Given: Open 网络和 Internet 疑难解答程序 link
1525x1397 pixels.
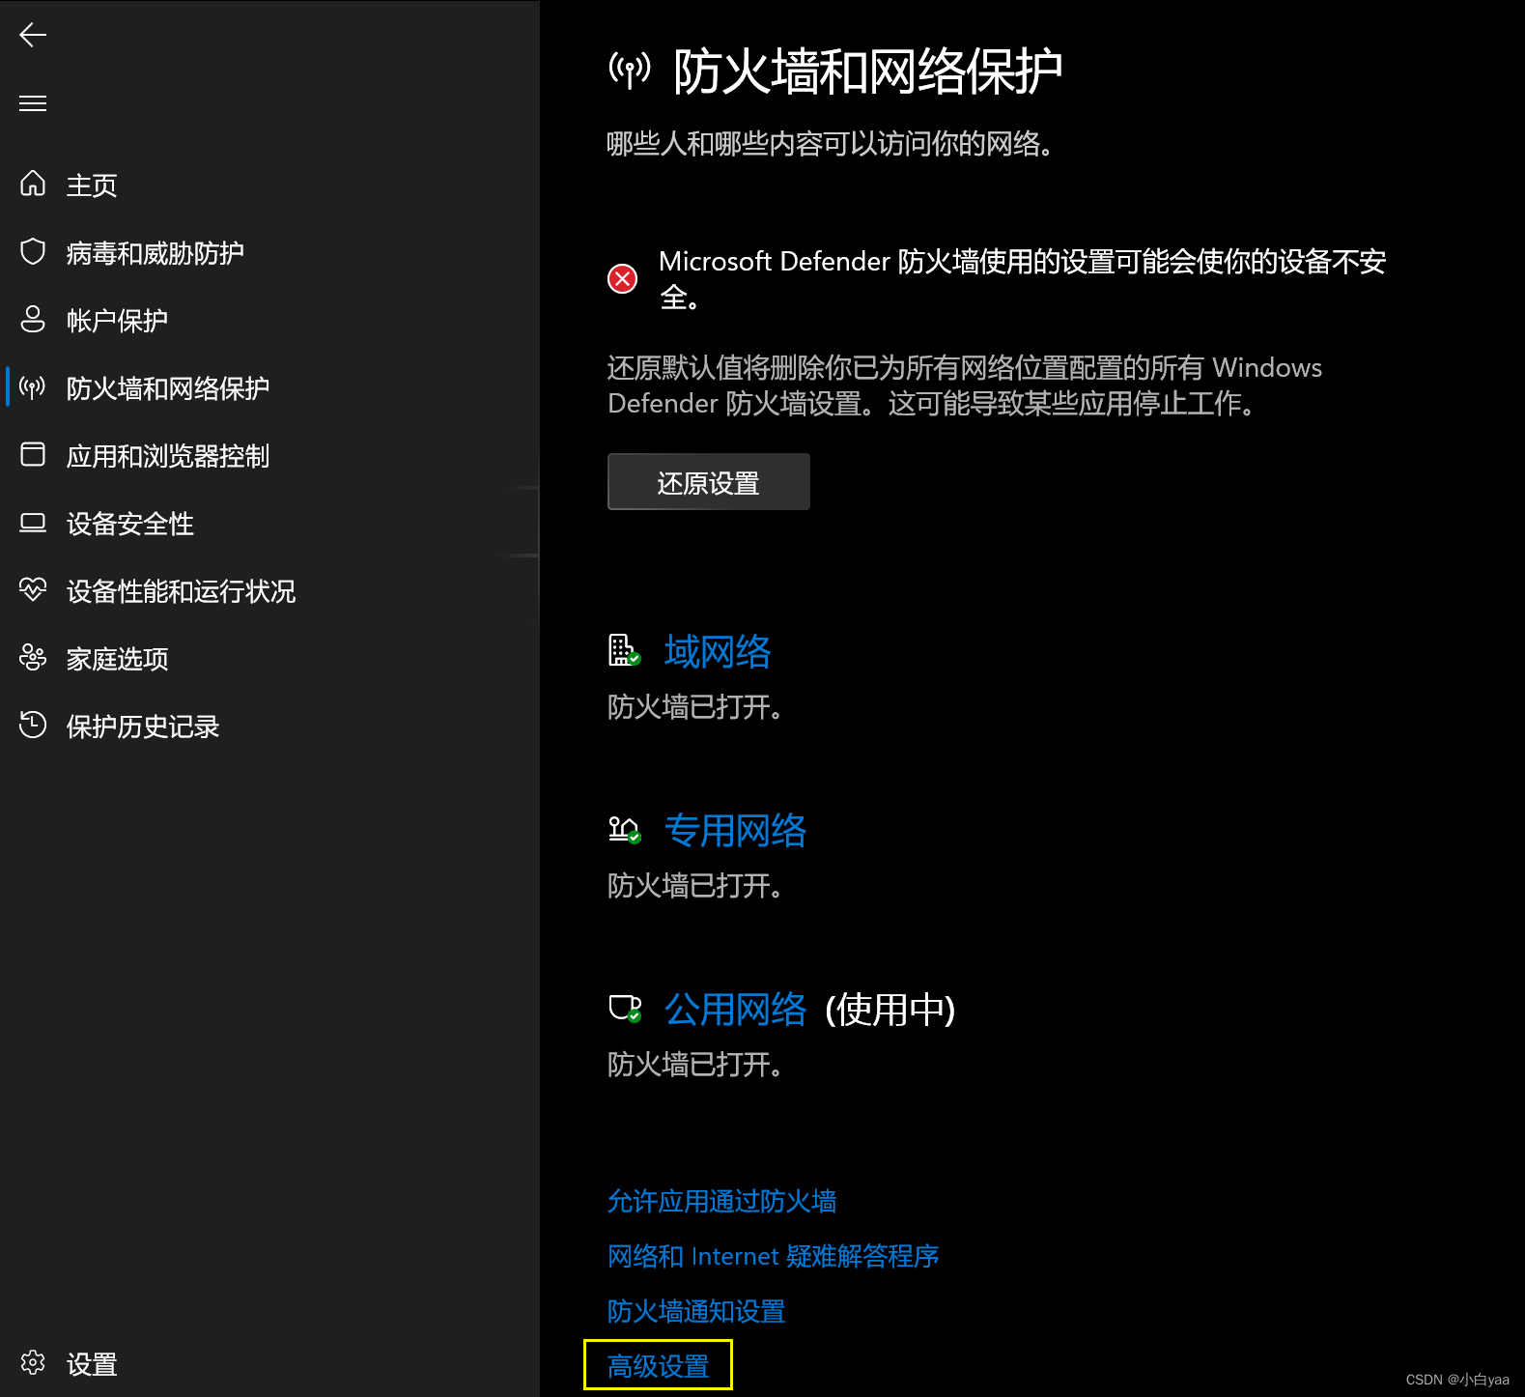Looking at the screenshot, I should coord(773,1256).
